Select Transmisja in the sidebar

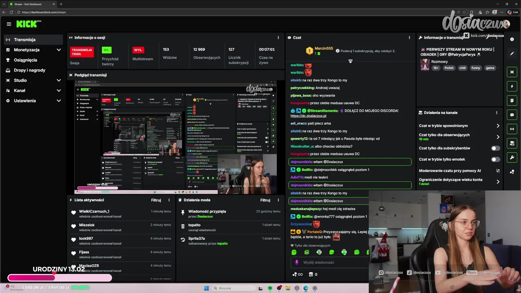coord(33,39)
